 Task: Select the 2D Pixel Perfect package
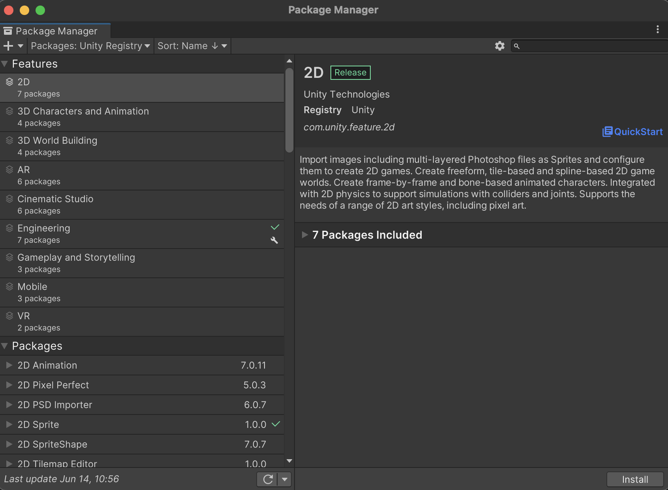pos(142,385)
